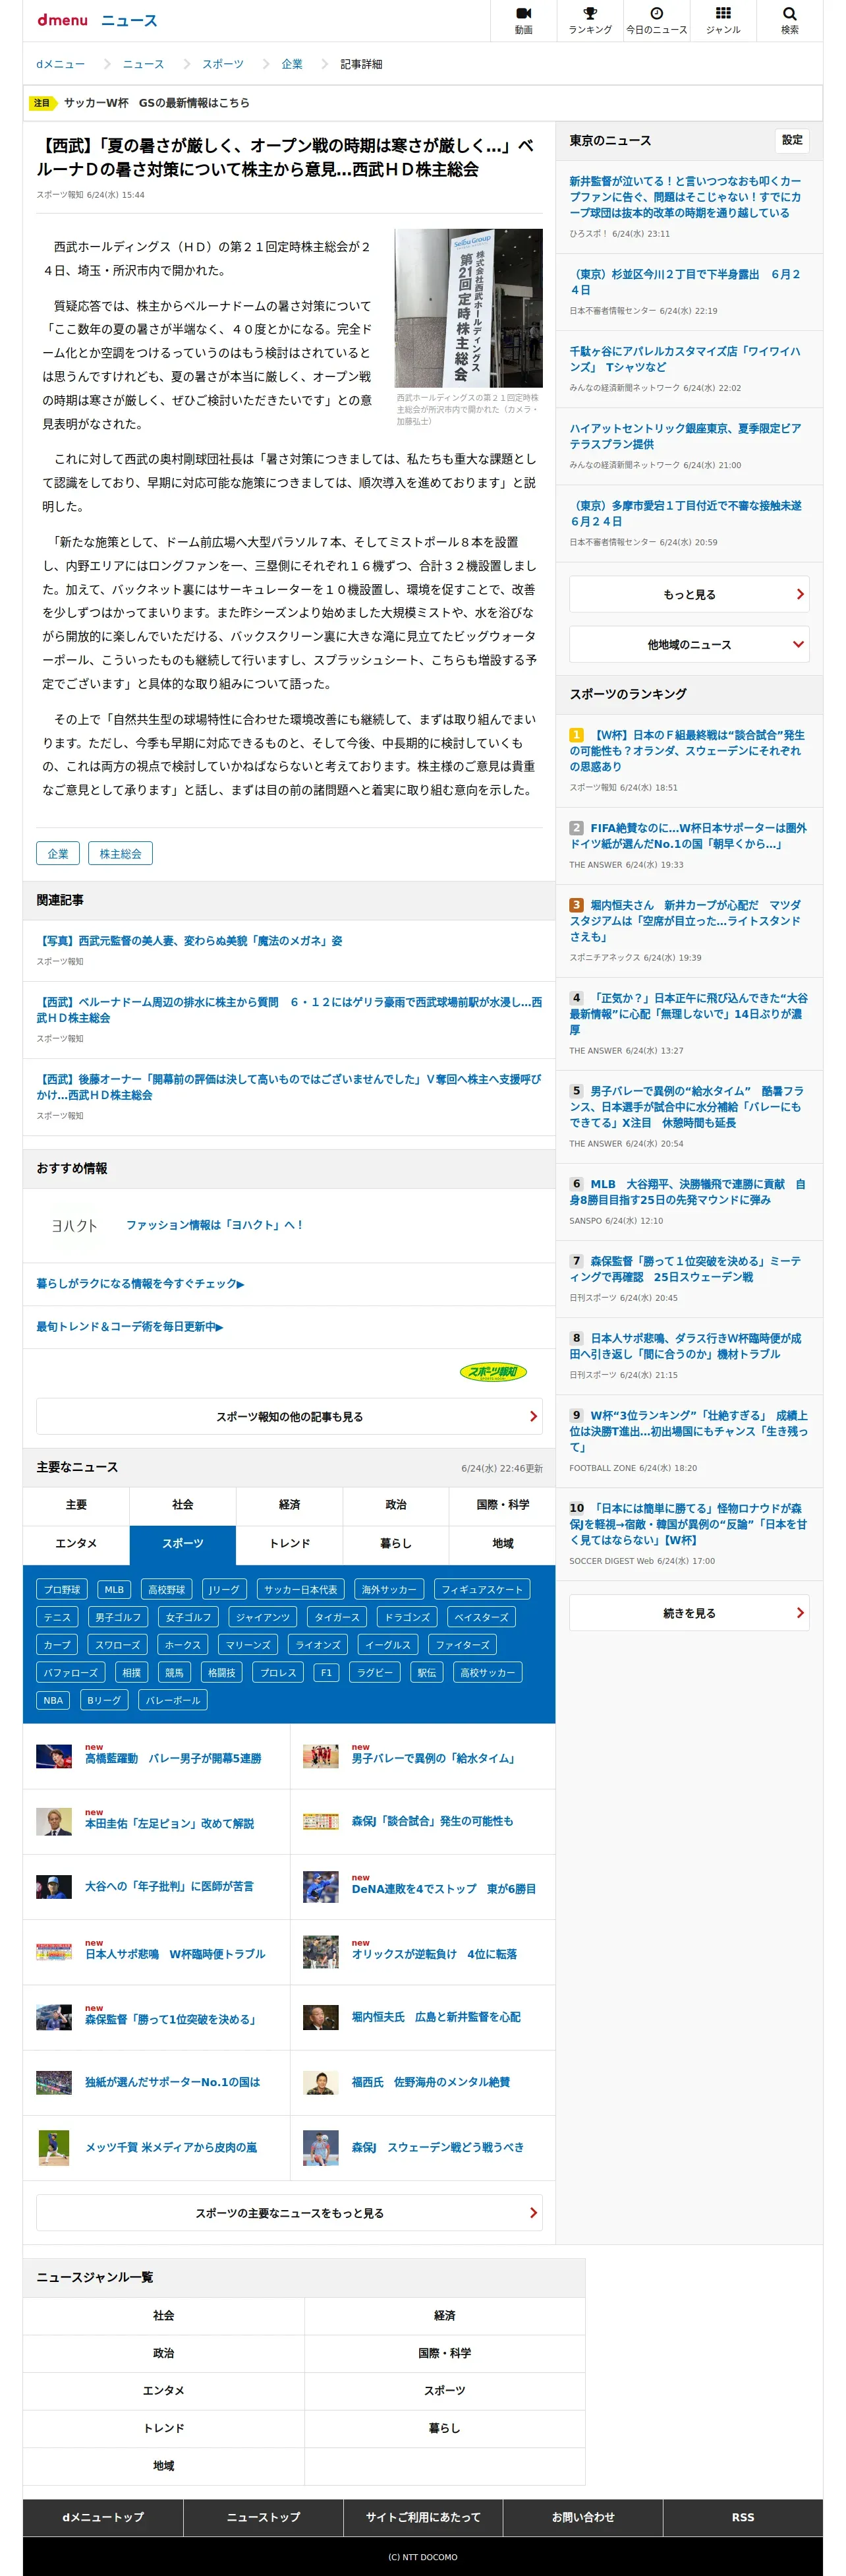This screenshot has height=2576, width=846.
Task: Click the フィギュアスケート sub-genre tag
Action: (x=482, y=1589)
